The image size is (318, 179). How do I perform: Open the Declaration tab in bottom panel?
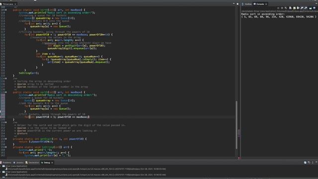pos(32,163)
